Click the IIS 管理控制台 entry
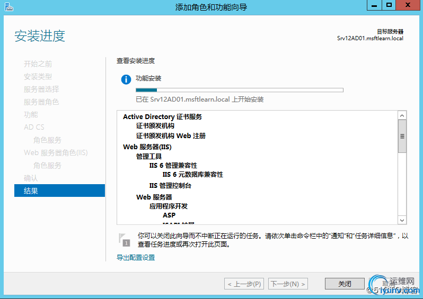Screen dimensions: 423x299 pyautogui.click(x=170, y=186)
